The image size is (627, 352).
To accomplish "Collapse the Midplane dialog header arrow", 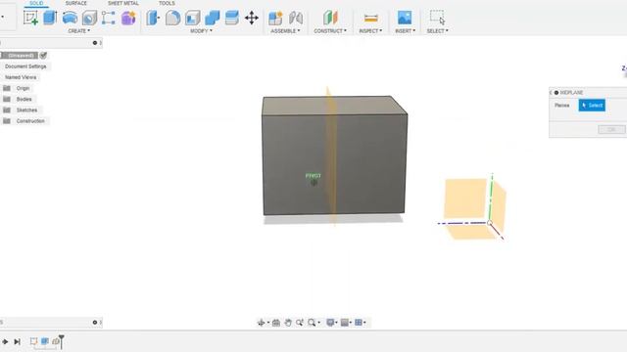I will 551,93.
